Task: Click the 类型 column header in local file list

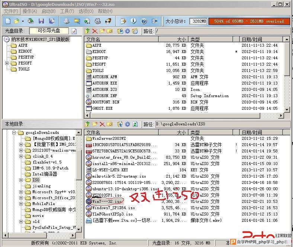Action: point(210,132)
